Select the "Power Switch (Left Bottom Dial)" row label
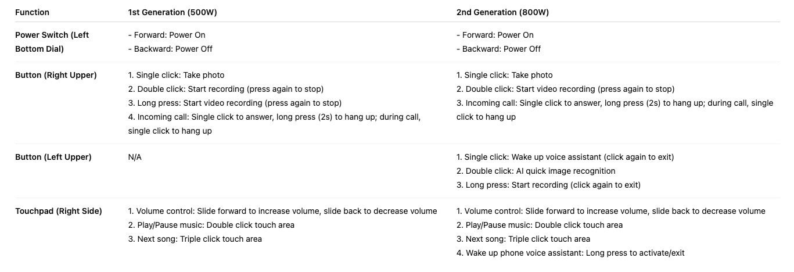Screen dimensions: 794x272 click(52, 42)
